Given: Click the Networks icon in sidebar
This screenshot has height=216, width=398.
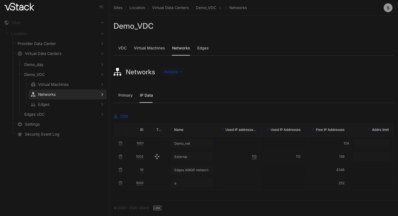Looking at the screenshot, I should (x=33, y=94).
